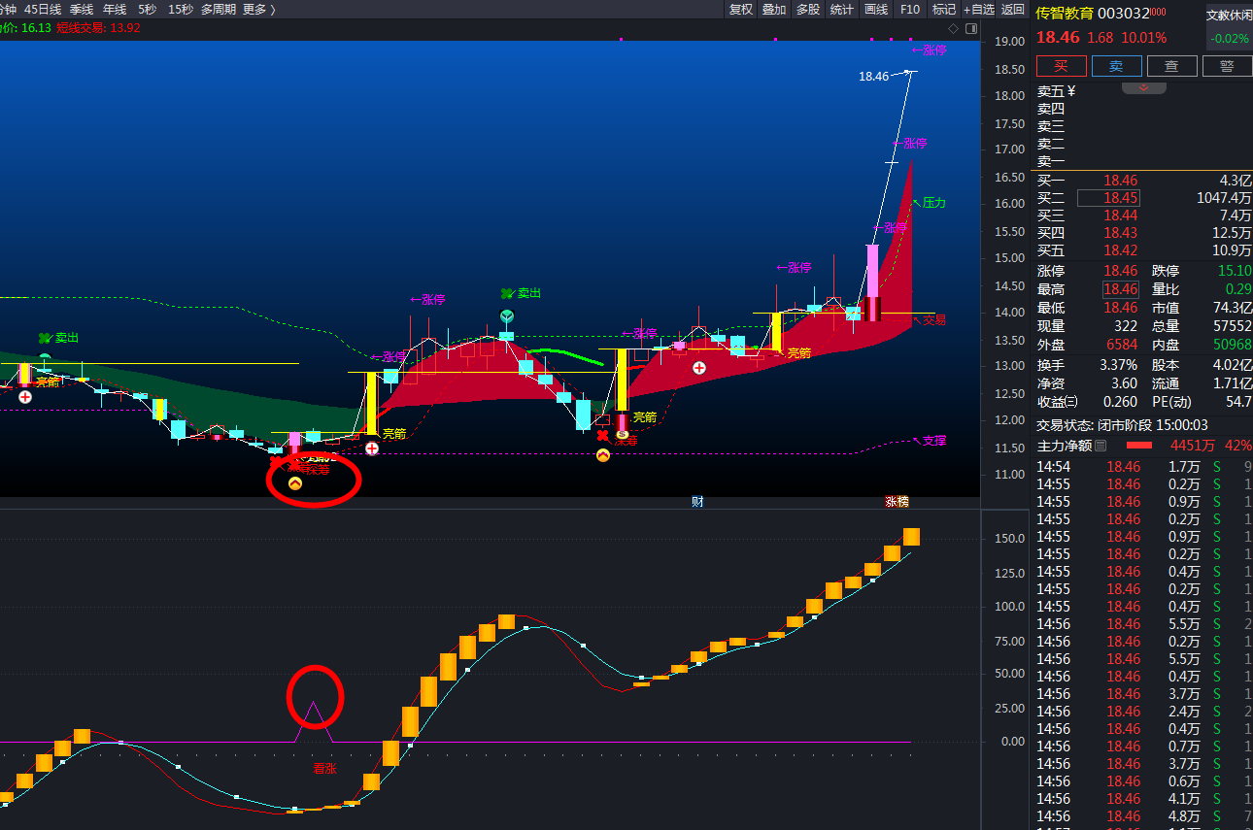
Task: Click the green 压力 arrow label
Action: tap(929, 204)
